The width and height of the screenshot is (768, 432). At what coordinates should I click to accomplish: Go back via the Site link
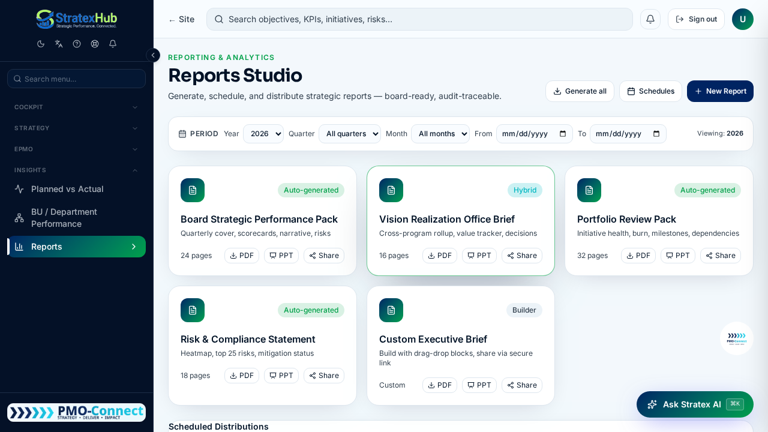click(x=181, y=19)
